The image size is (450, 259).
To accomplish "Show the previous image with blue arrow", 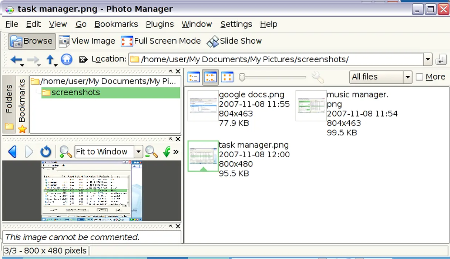I will pos(12,152).
